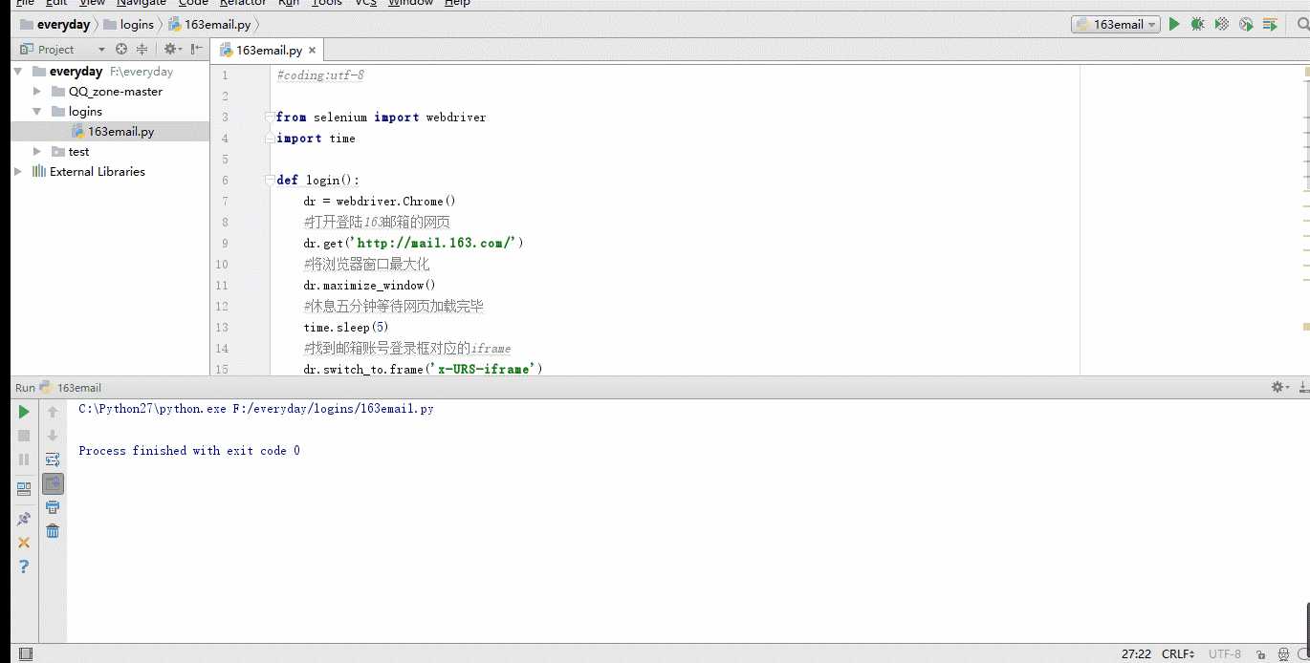Toggle Pin Tab in Run panel
Viewport: 1310px width, 663px height.
[x=24, y=519]
